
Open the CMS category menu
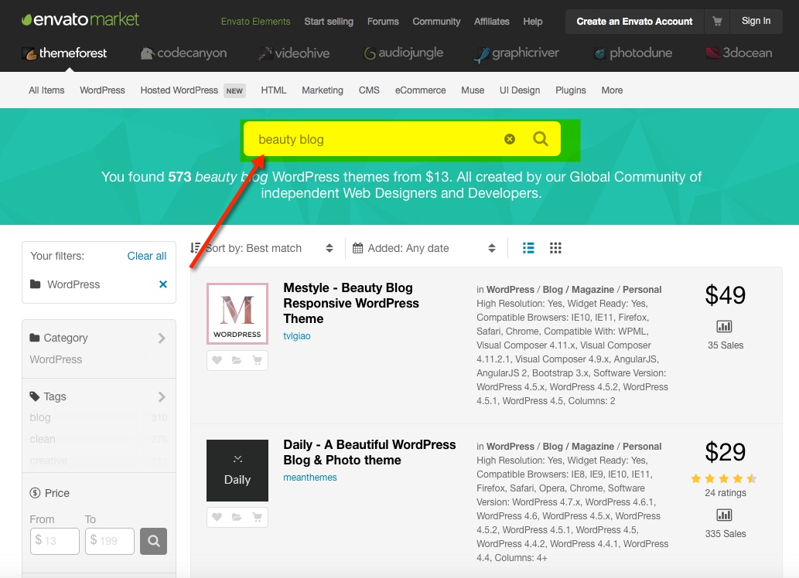point(369,90)
